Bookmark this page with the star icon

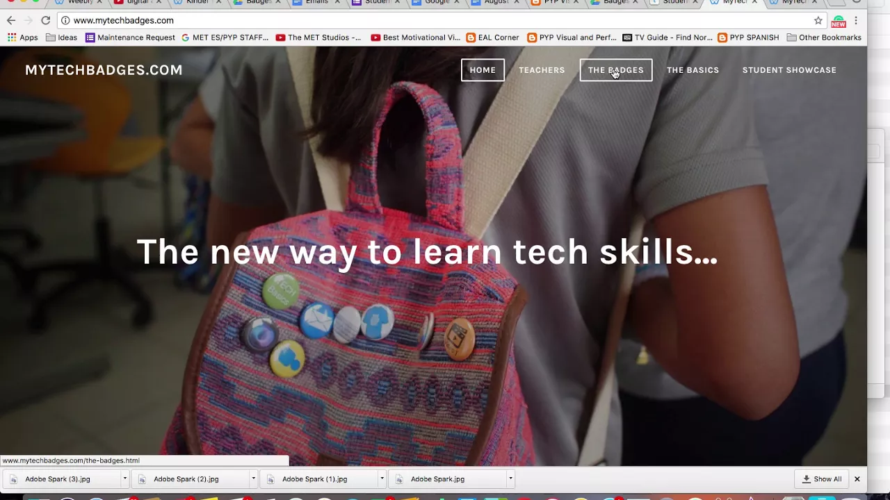(x=818, y=21)
